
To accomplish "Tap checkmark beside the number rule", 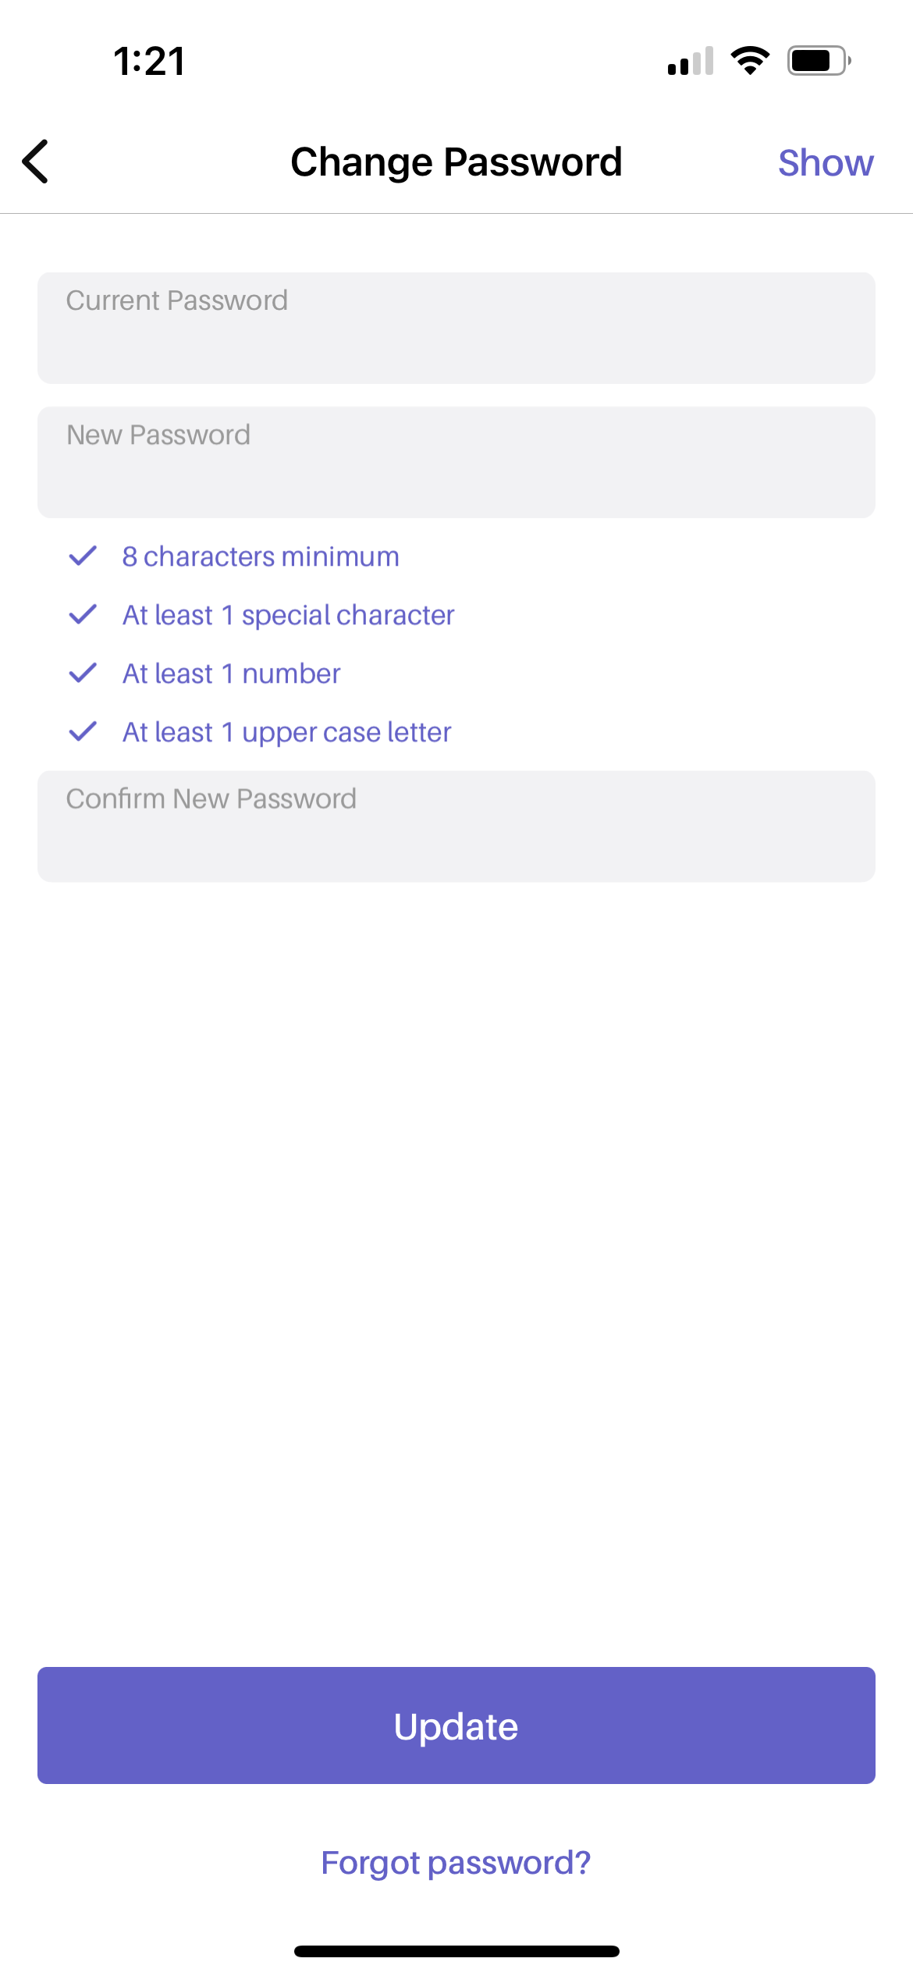I will [83, 673].
